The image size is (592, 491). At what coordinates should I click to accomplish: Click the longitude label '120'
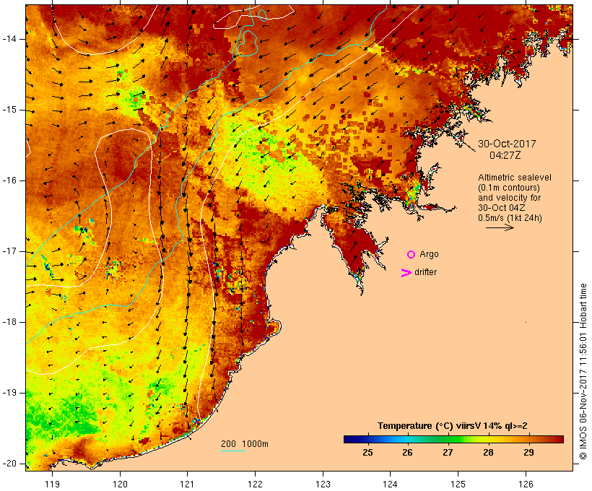[x=120, y=484]
